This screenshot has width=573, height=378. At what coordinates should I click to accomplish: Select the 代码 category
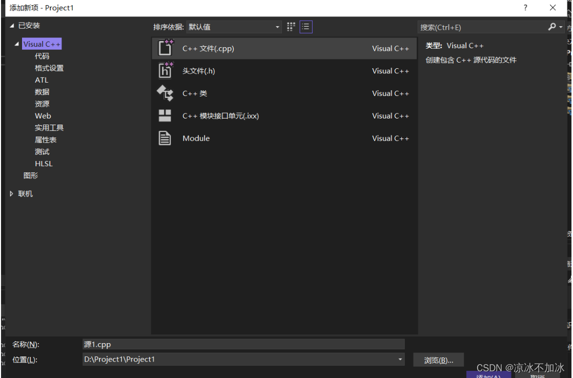pyautogui.click(x=42, y=56)
